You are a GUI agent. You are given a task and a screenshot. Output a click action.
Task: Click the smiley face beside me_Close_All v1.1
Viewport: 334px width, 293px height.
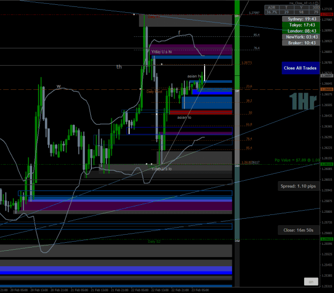click(317, 3)
